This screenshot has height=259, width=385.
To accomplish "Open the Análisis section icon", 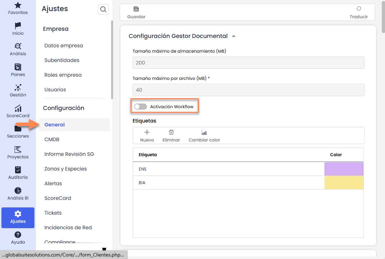I will [x=18, y=46].
